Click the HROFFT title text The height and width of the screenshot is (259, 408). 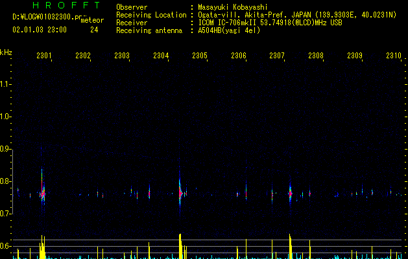pos(66,5)
